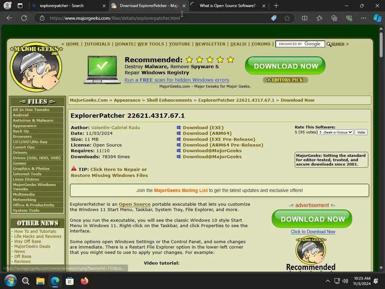Reload the page with Refresh icon

click(x=24, y=18)
